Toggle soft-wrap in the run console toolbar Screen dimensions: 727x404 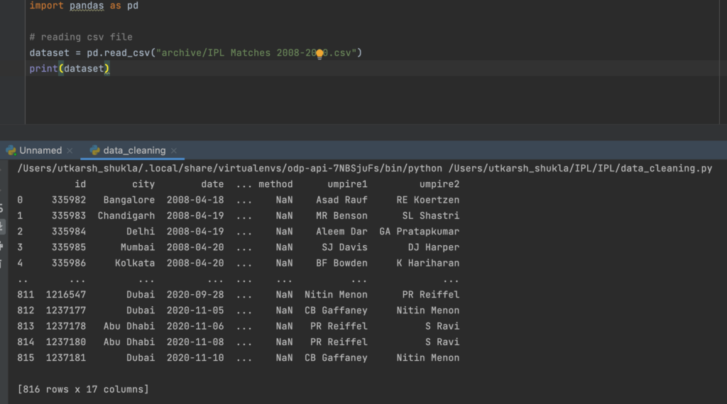click(x=2, y=208)
